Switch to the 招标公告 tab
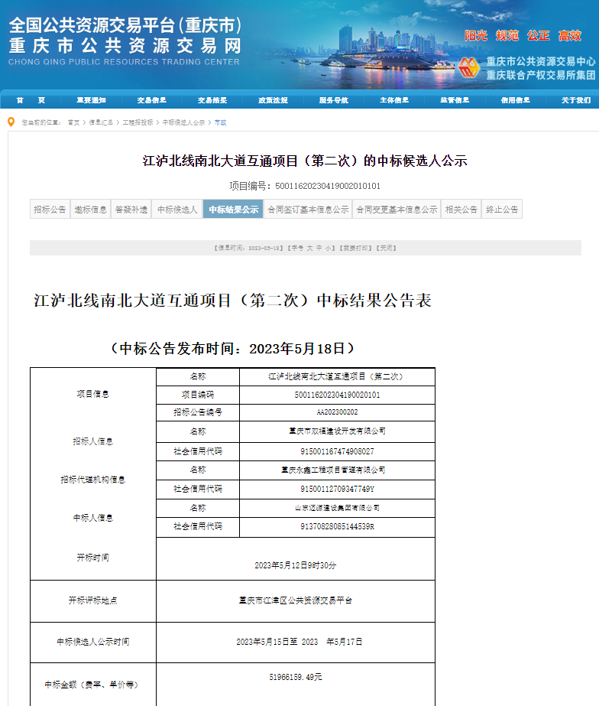 point(50,210)
